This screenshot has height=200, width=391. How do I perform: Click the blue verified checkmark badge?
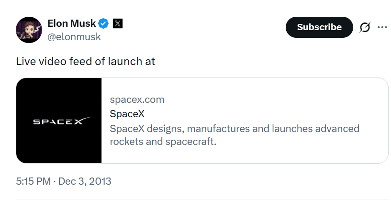coord(104,23)
